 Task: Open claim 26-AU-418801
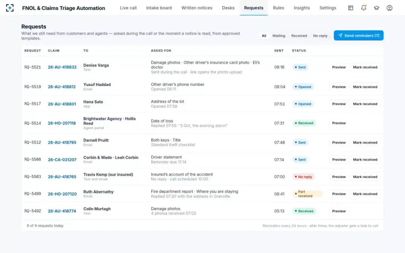(62, 104)
